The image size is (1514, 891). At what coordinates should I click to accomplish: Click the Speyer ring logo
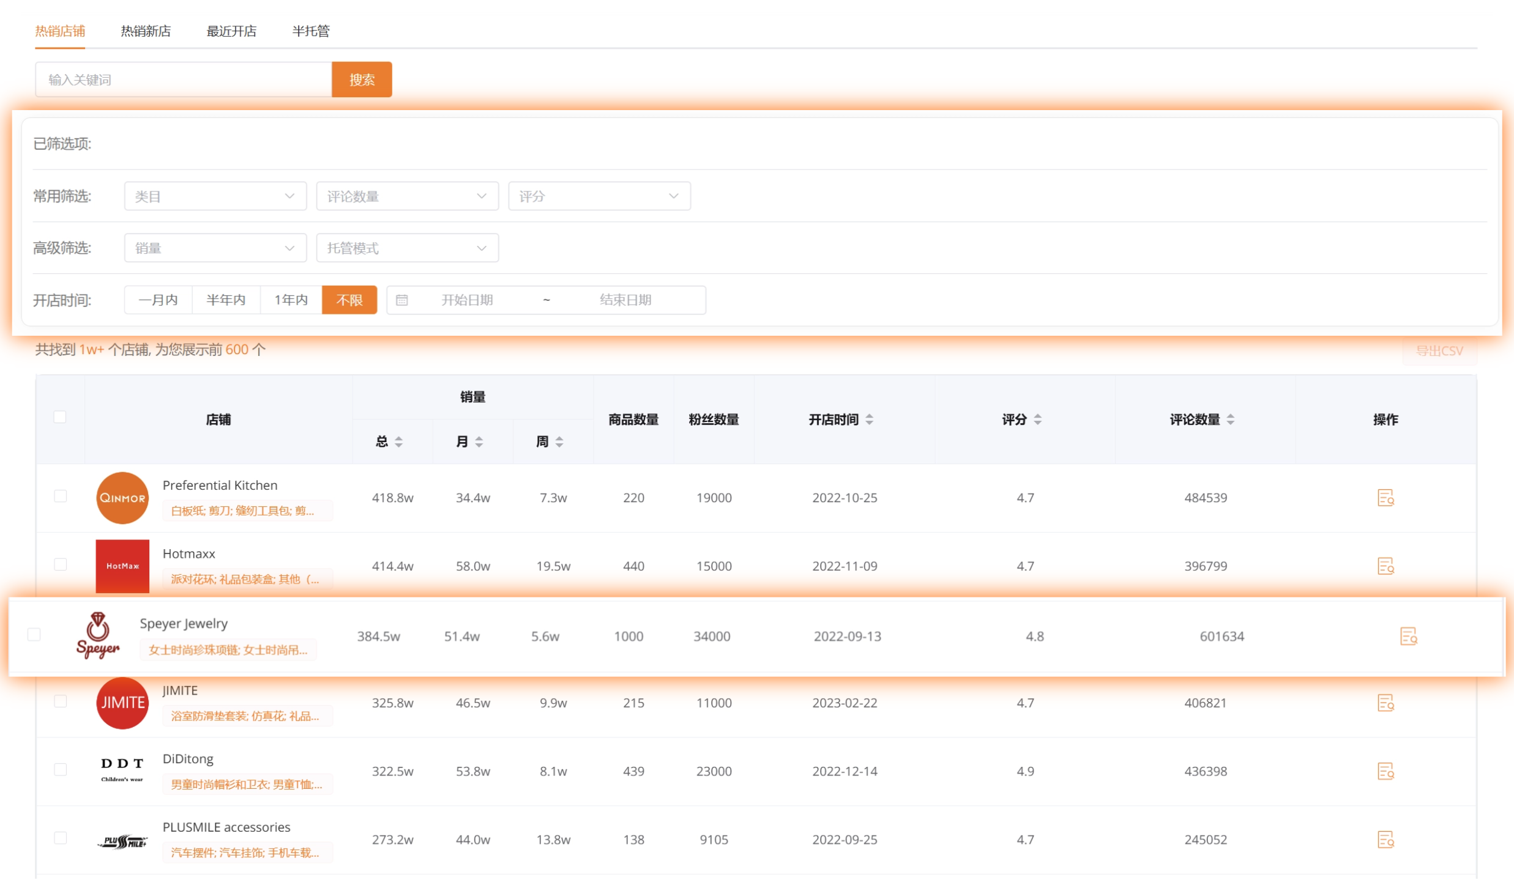point(98,636)
